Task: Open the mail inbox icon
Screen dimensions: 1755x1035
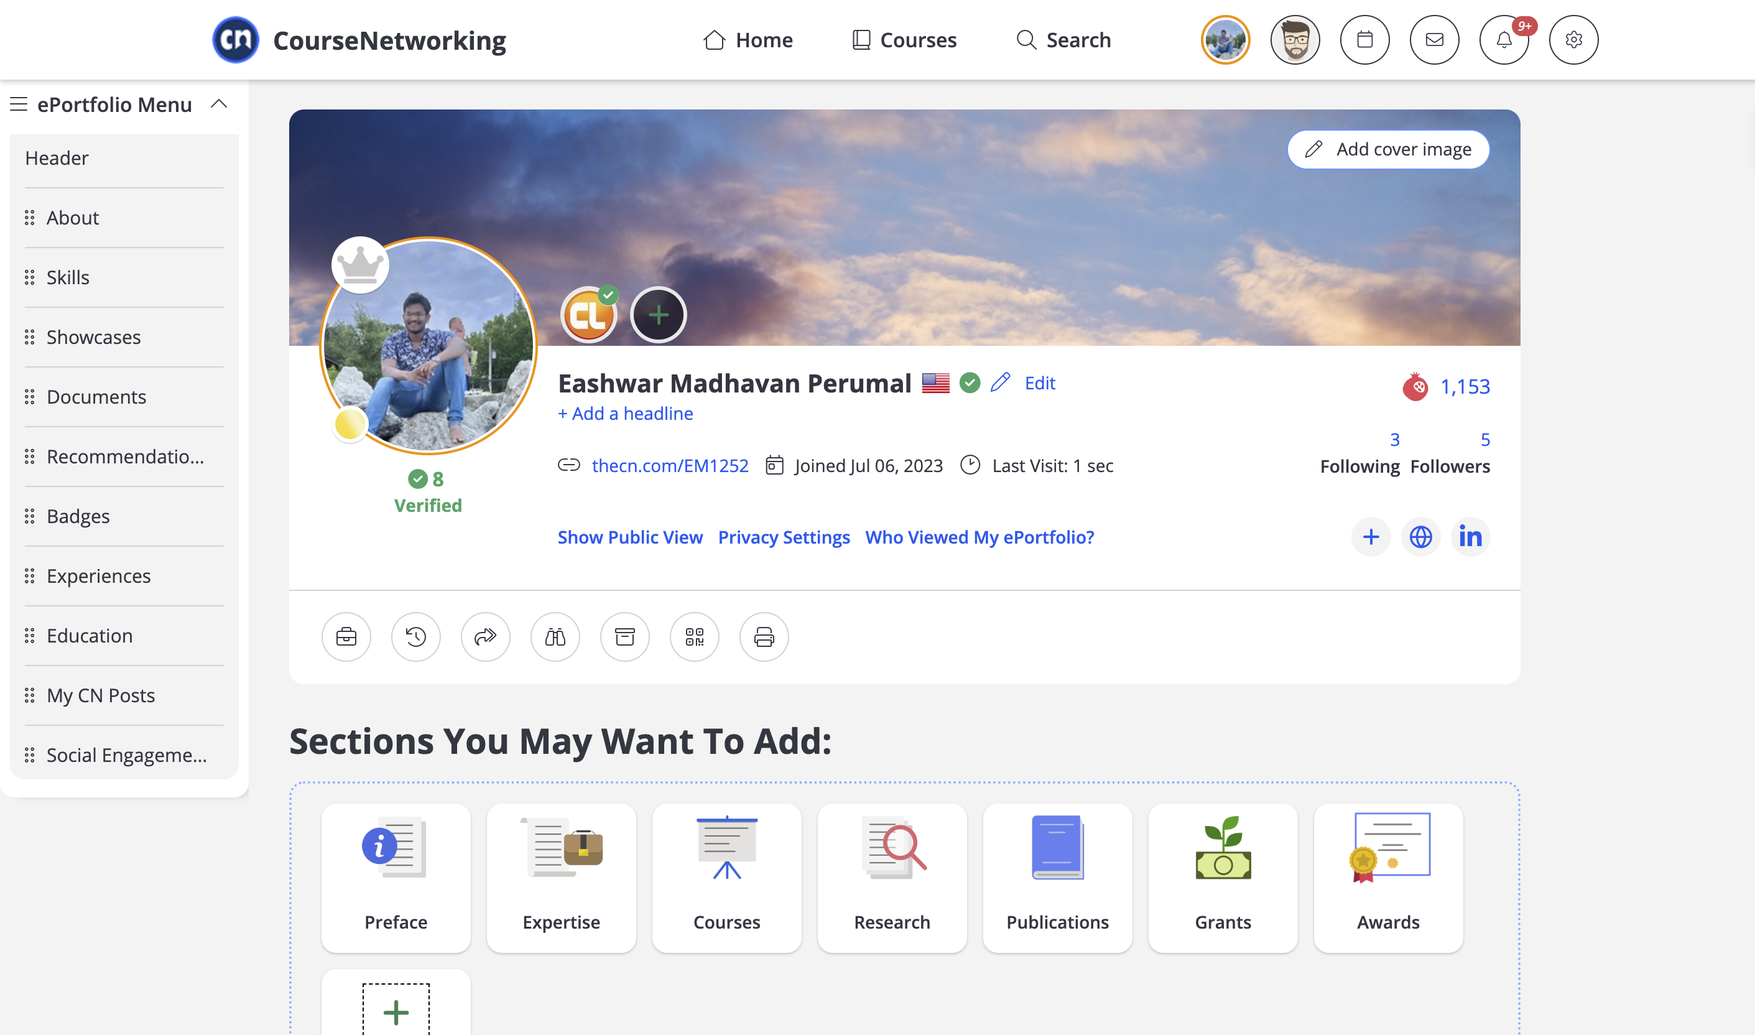Action: tap(1434, 40)
